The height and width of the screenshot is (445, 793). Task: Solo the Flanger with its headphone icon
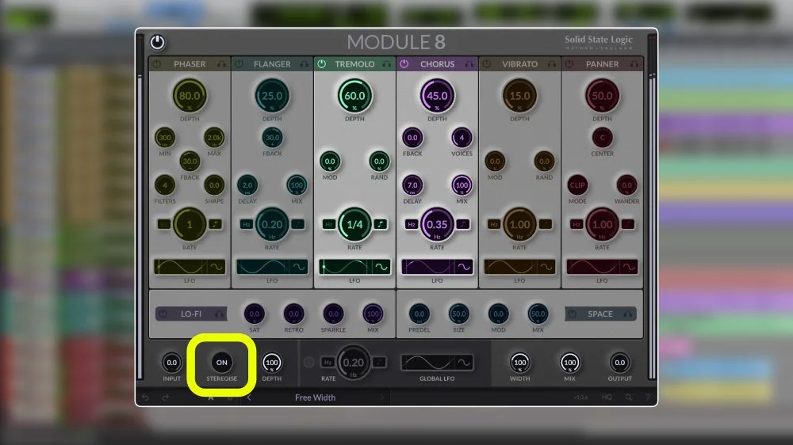point(304,64)
